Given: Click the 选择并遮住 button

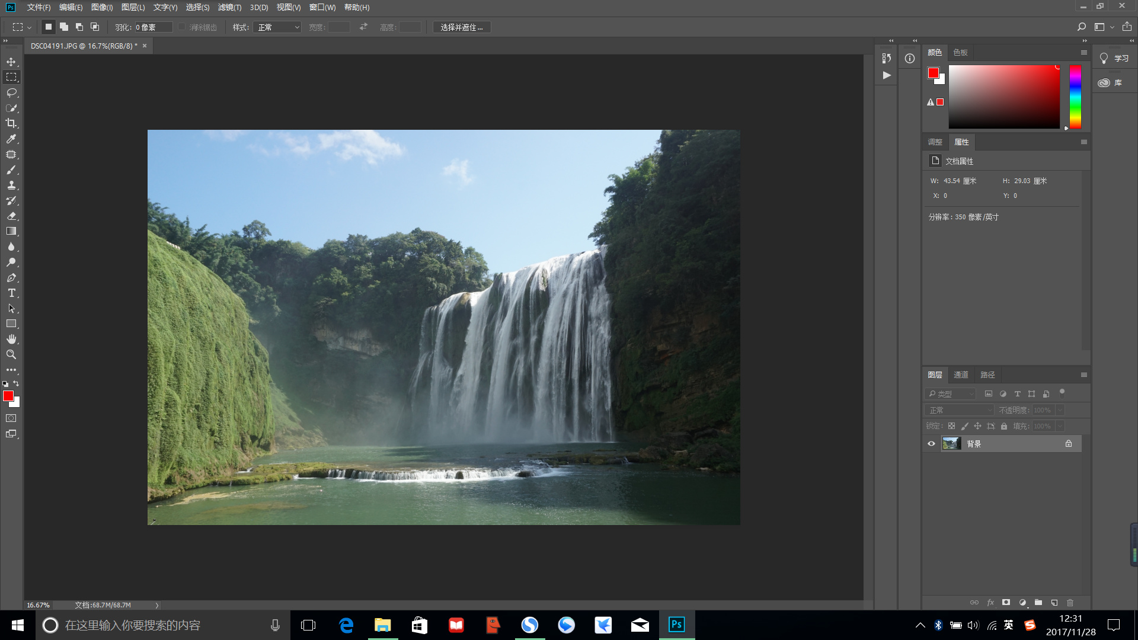Looking at the screenshot, I should [462, 27].
